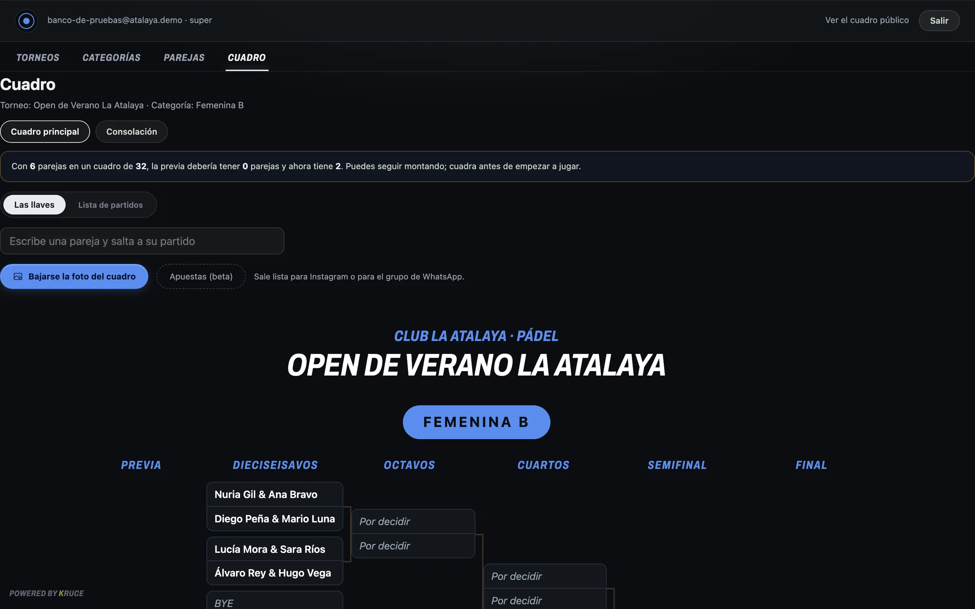Show the Cuadro principal bracket

click(45, 132)
